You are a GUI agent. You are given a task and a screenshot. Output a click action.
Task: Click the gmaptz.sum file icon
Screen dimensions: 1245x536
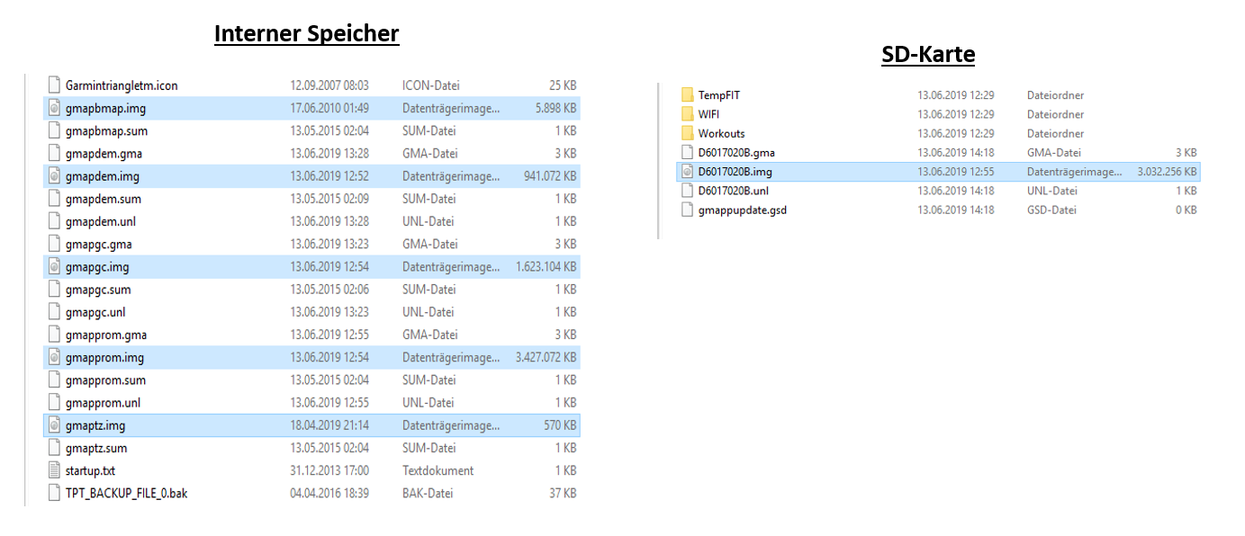(54, 448)
